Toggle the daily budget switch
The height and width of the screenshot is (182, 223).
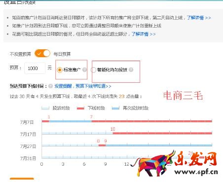click(42, 53)
